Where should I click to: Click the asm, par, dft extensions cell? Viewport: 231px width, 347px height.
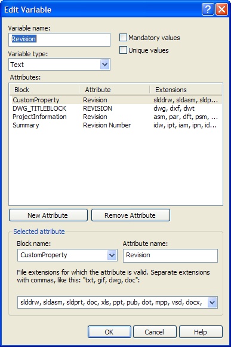point(186,117)
